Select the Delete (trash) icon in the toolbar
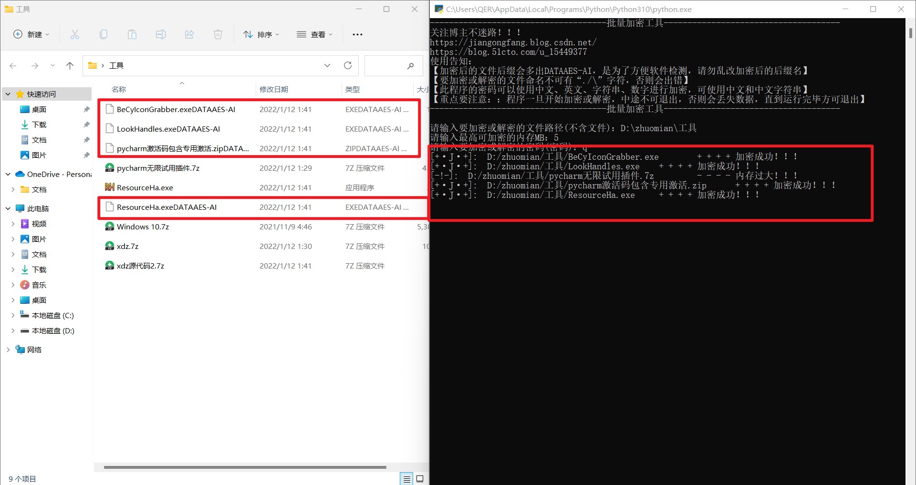The image size is (916, 485). click(x=218, y=34)
